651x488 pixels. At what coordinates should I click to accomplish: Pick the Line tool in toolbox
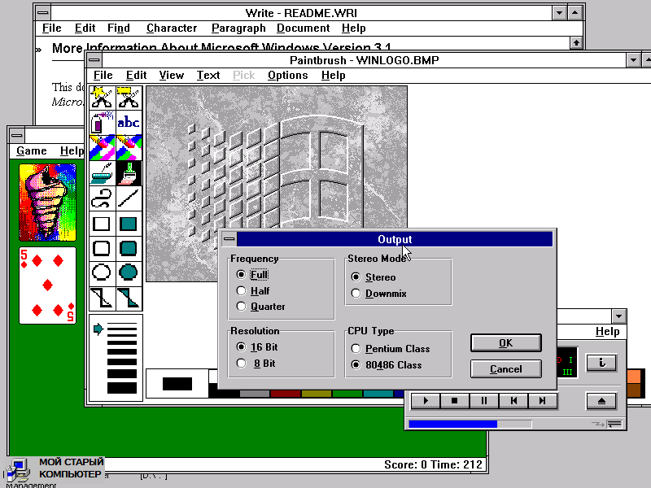pyautogui.click(x=128, y=198)
